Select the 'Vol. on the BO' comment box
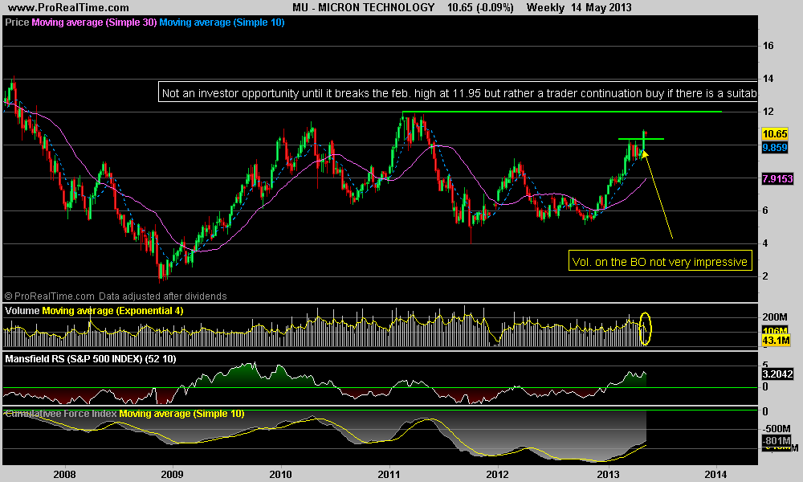Viewport: 803px width, 482px height. pos(660,261)
